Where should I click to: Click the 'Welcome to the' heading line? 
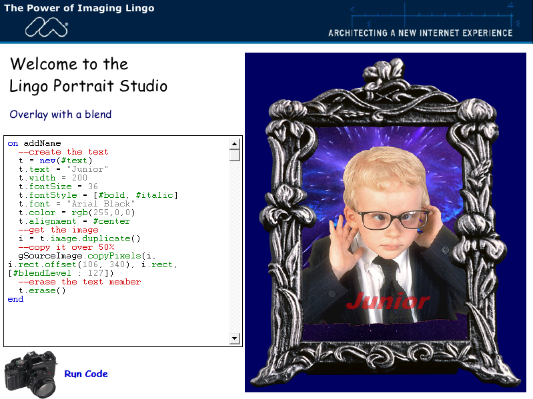(69, 64)
